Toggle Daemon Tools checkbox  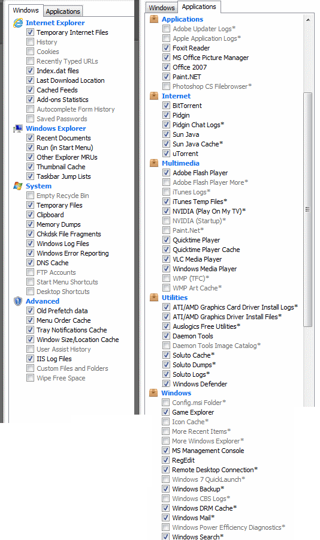click(166, 336)
